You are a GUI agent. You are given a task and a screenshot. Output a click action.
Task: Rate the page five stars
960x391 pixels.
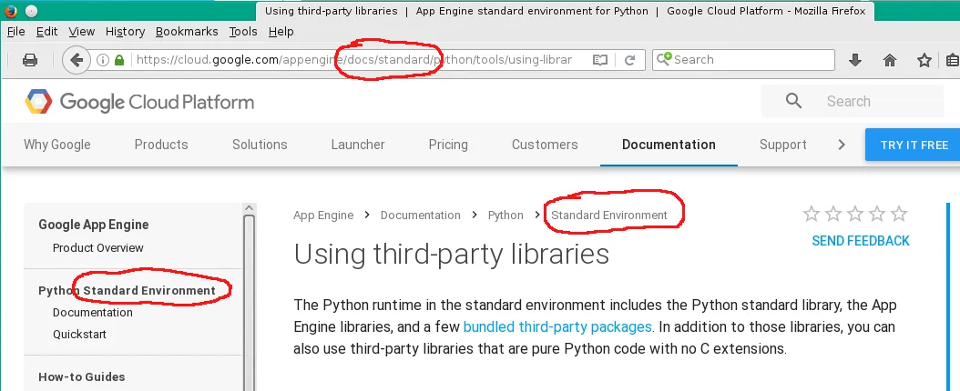coord(899,214)
